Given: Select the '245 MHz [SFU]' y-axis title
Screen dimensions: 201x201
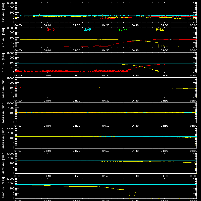Looking at the screenshot, I should point(3,13).
